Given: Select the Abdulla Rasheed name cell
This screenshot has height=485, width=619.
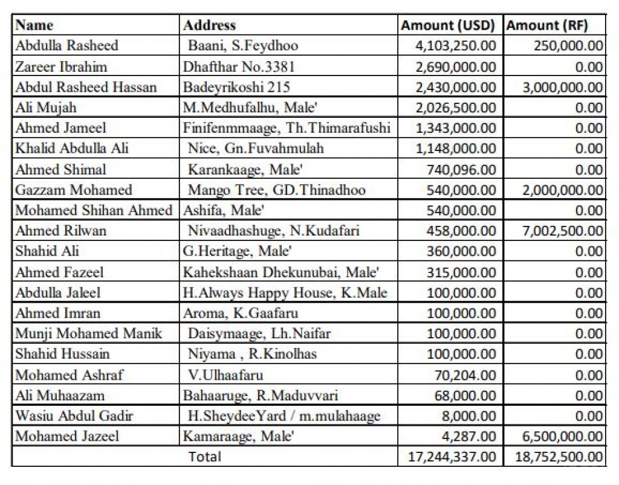Looking at the screenshot, I should 96,45.
